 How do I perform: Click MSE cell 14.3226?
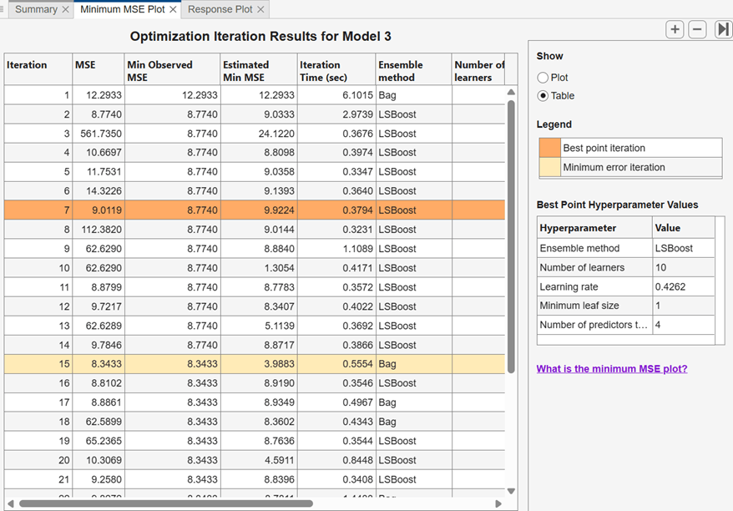coord(99,190)
